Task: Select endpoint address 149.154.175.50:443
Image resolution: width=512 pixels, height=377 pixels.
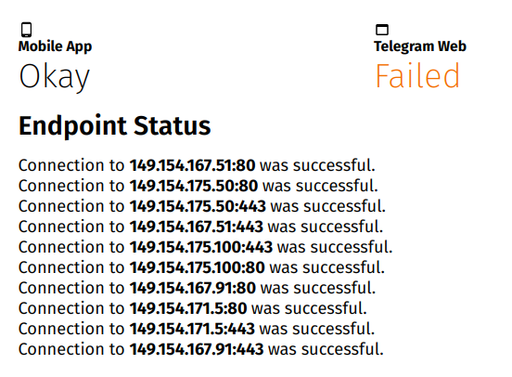Action: pyautogui.click(x=198, y=206)
